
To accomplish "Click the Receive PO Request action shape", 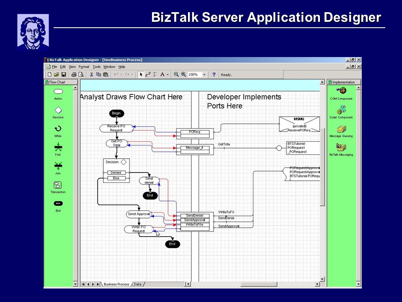I will point(116,128).
